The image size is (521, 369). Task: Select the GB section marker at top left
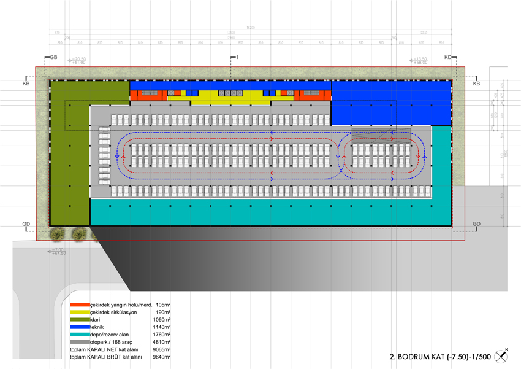53,57
